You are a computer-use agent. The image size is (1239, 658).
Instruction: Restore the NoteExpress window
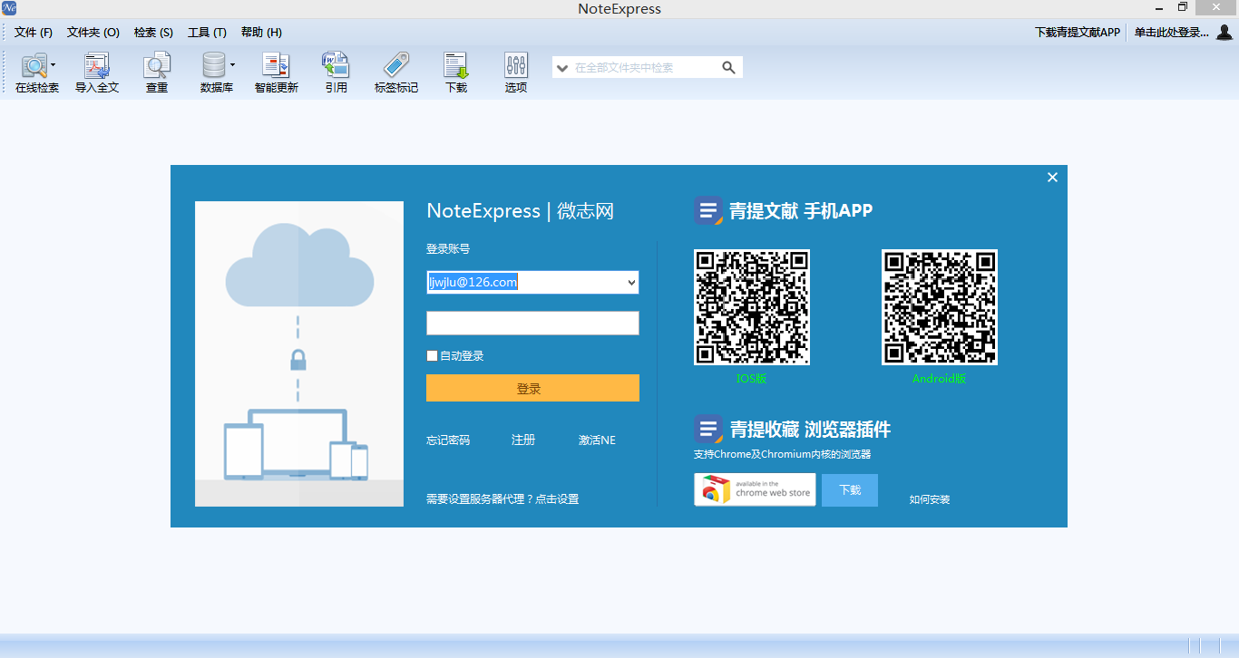point(1183,7)
